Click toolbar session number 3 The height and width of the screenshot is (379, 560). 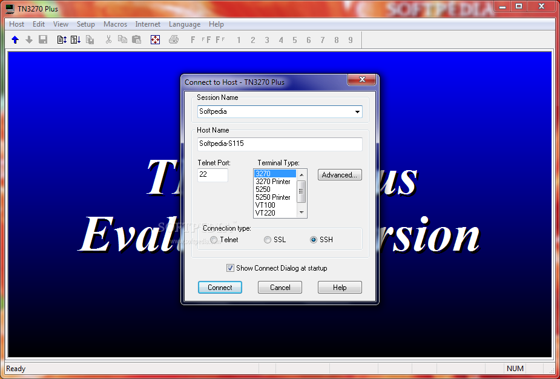267,40
